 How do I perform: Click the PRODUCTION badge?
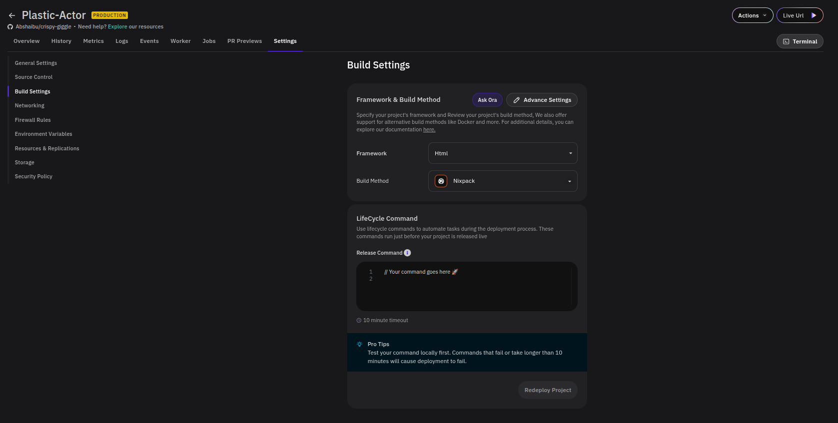(110, 15)
